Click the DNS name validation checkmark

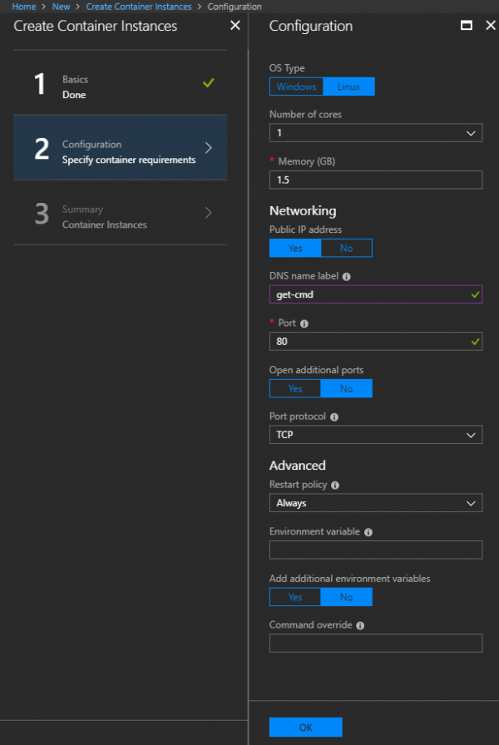475,294
